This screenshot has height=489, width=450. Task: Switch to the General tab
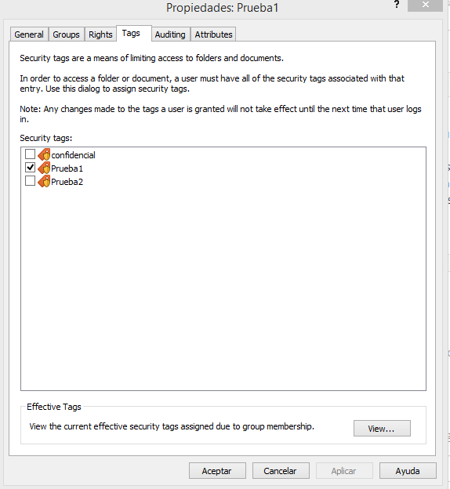(29, 34)
